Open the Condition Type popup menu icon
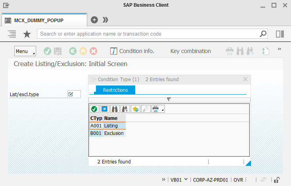The height and width of the screenshot is (186, 291). click(93, 80)
